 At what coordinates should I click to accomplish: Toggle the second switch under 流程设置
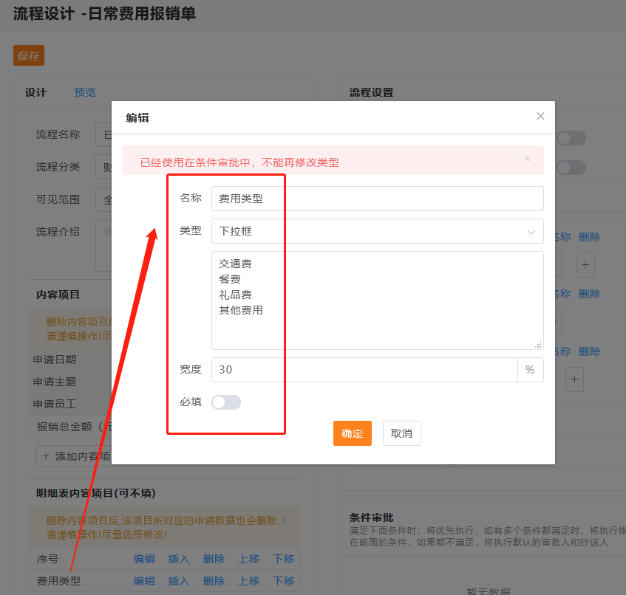click(571, 168)
